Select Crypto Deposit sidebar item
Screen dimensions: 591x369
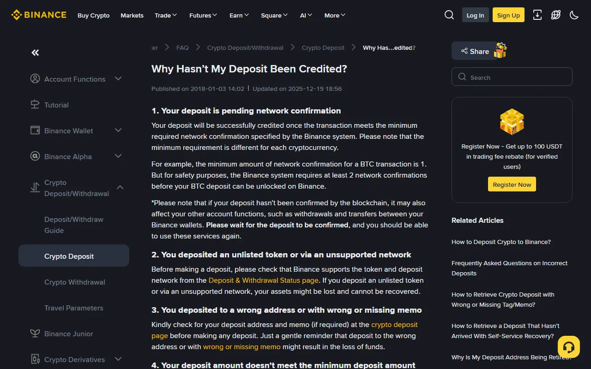(x=74, y=256)
